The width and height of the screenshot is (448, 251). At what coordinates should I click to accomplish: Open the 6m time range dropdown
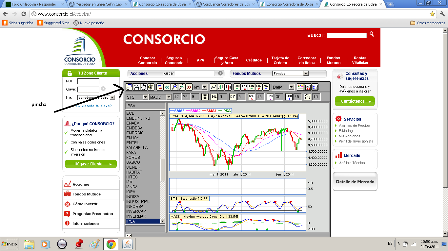200,87
